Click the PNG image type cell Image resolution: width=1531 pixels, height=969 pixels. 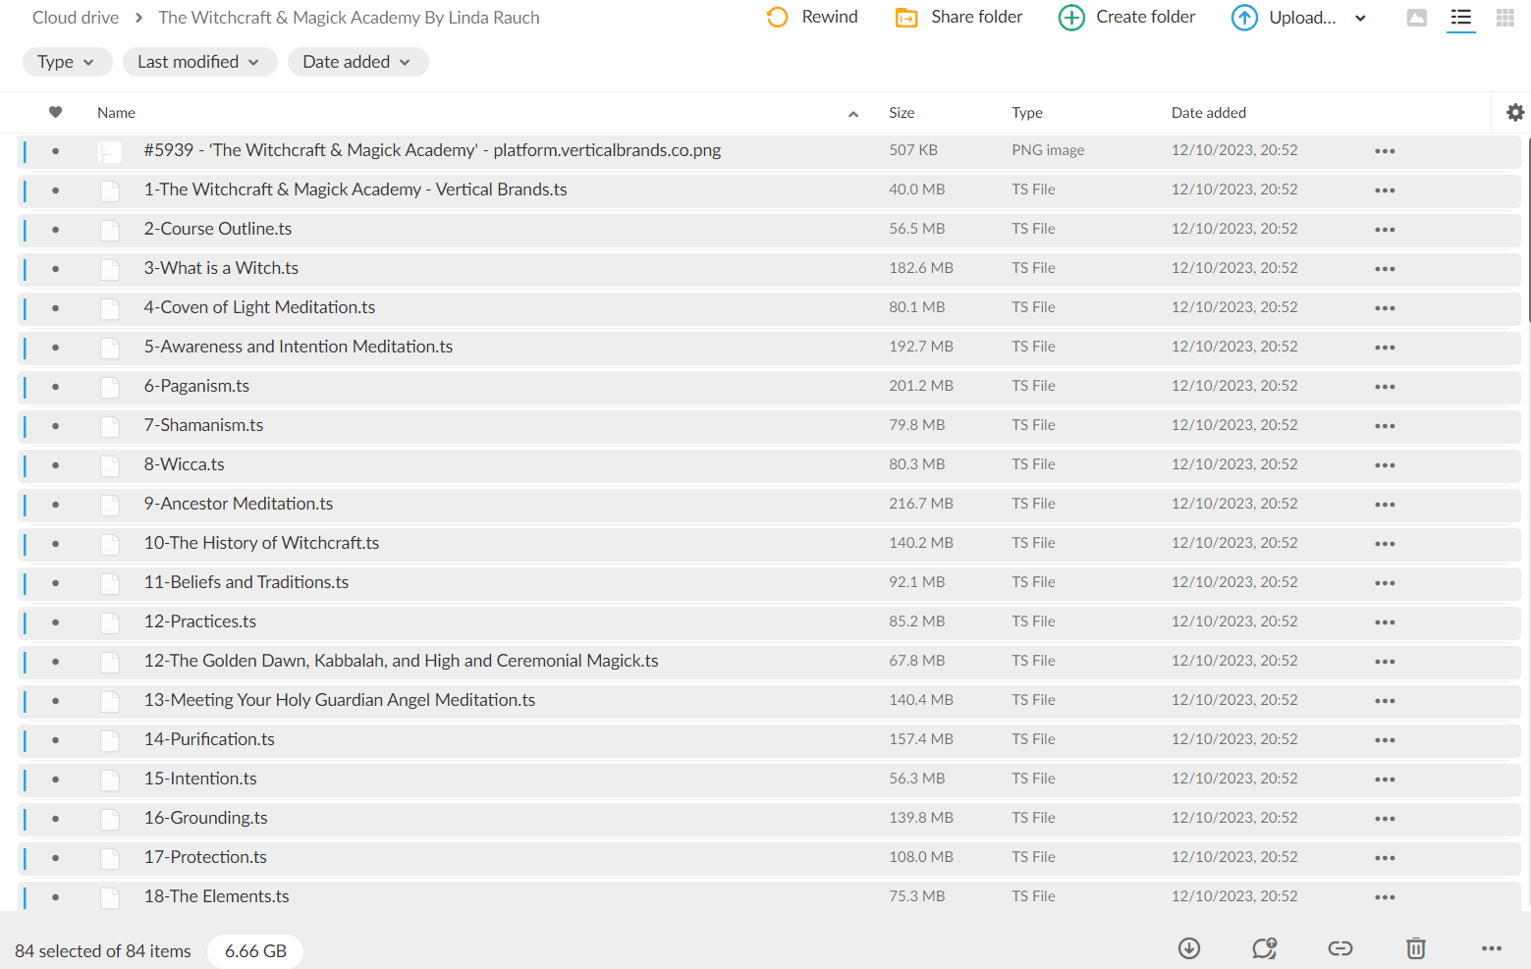click(1048, 150)
